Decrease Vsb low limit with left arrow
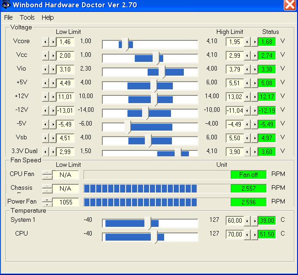The height and width of the screenshot is (275, 298). pos(45,138)
